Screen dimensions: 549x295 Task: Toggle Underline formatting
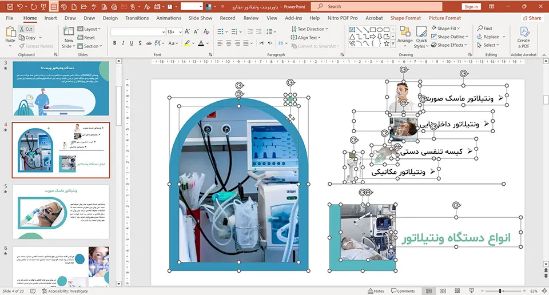pyautogui.click(x=132, y=43)
